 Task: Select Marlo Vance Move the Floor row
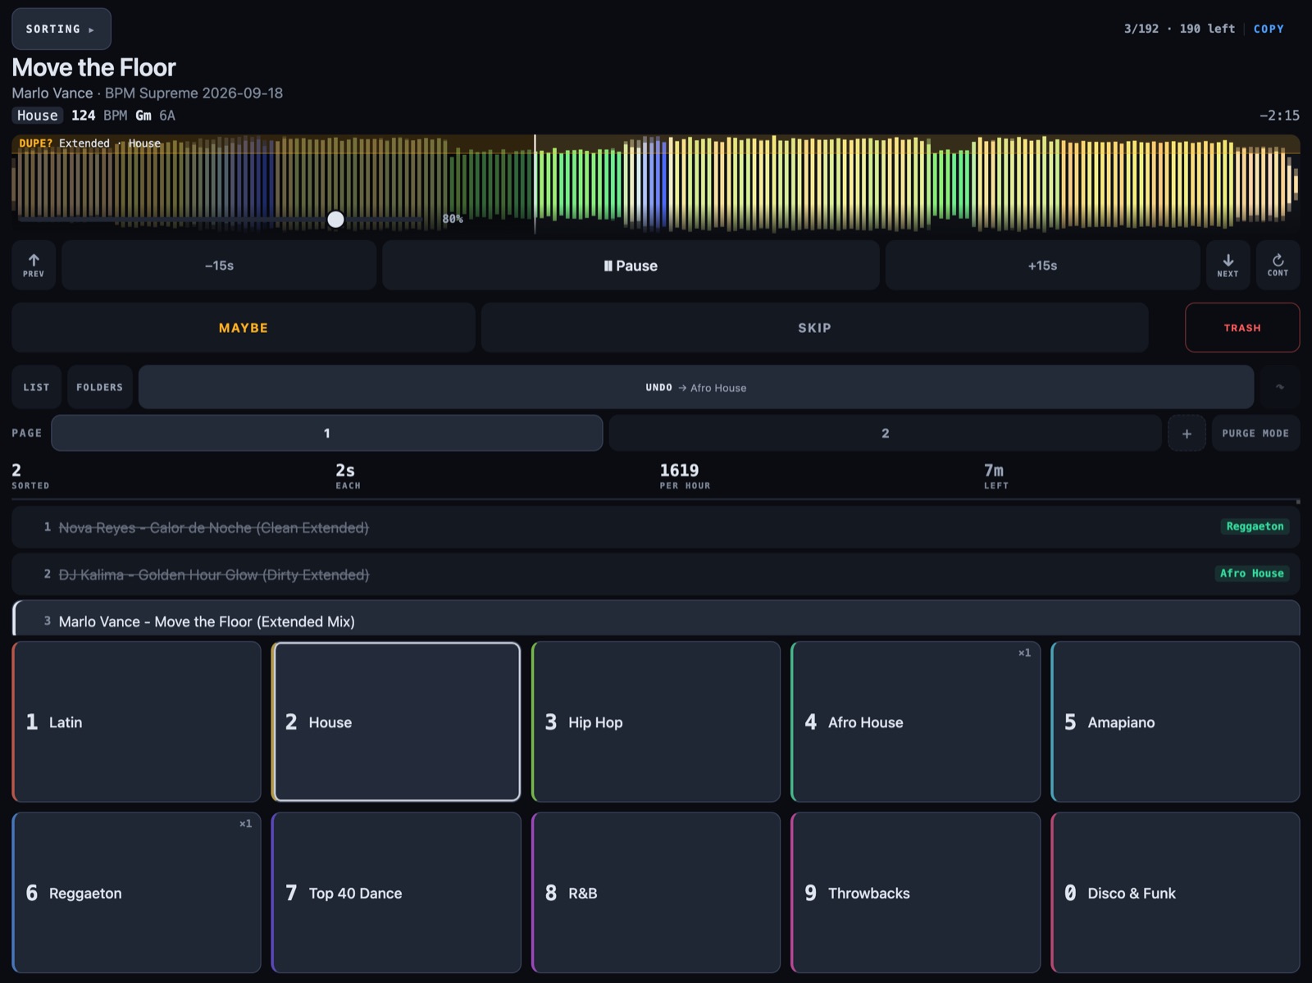656,619
